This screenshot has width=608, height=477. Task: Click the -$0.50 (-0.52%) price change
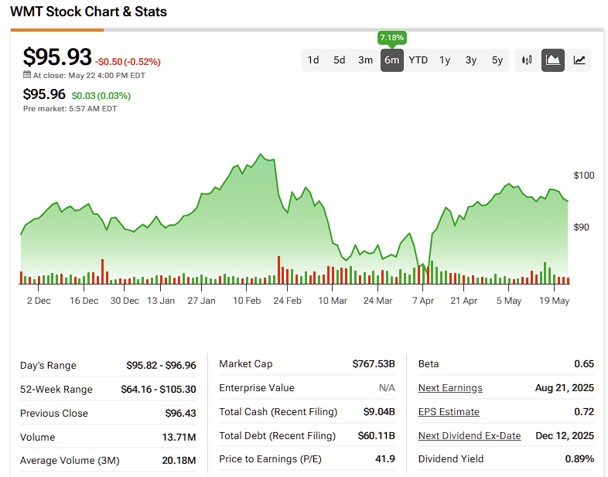128,62
